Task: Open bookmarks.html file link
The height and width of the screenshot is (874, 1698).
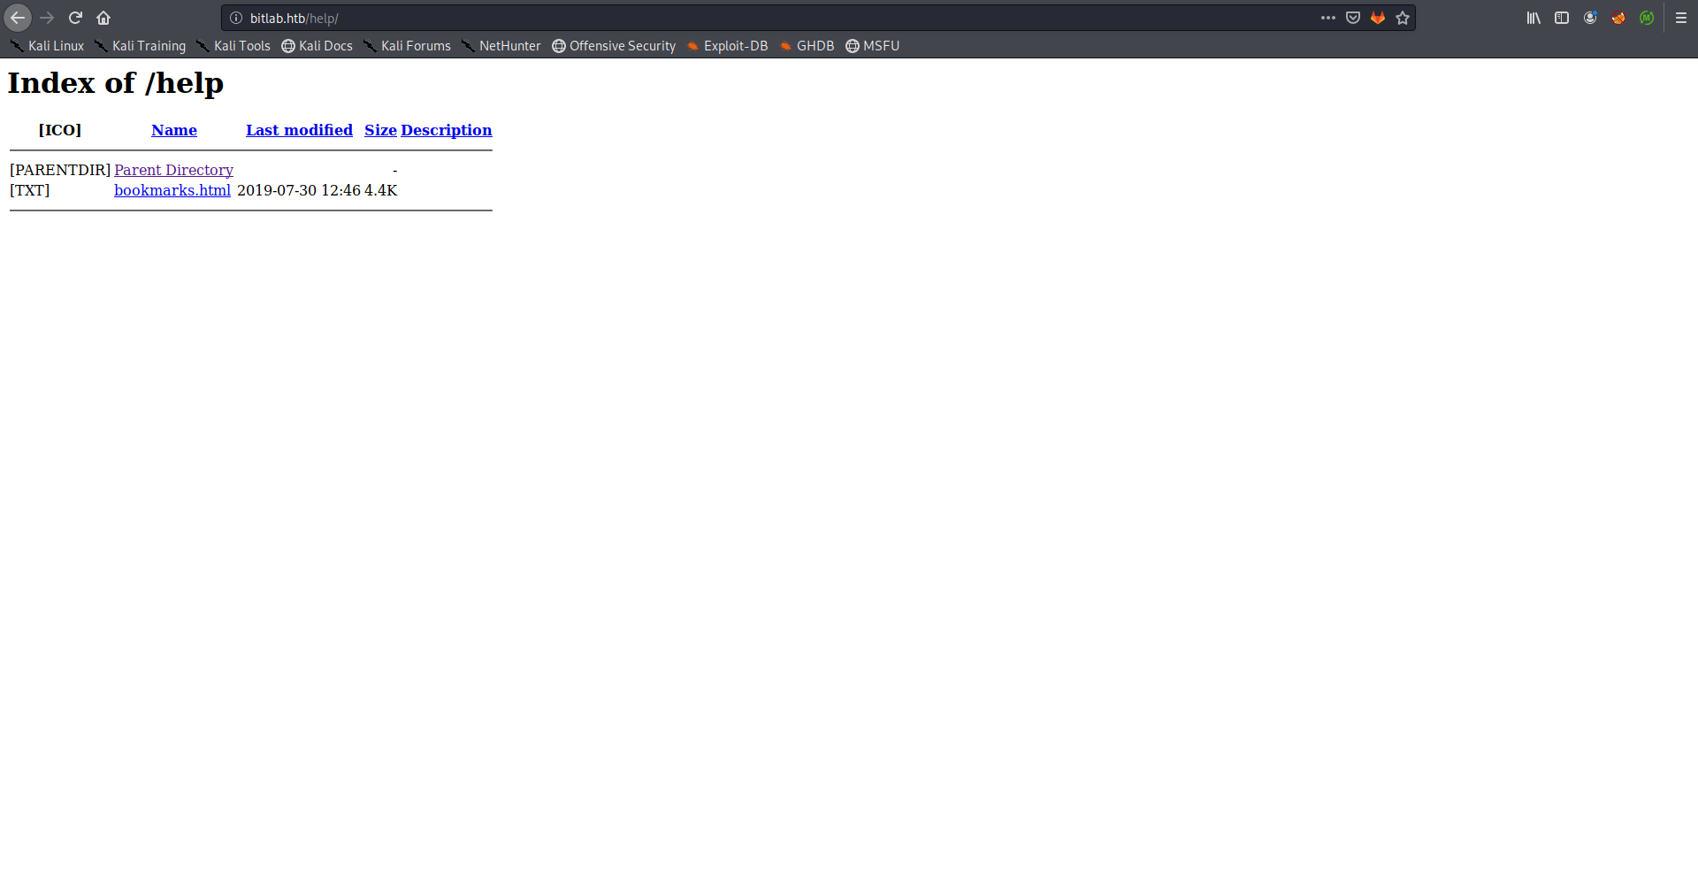Action: (x=172, y=190)
